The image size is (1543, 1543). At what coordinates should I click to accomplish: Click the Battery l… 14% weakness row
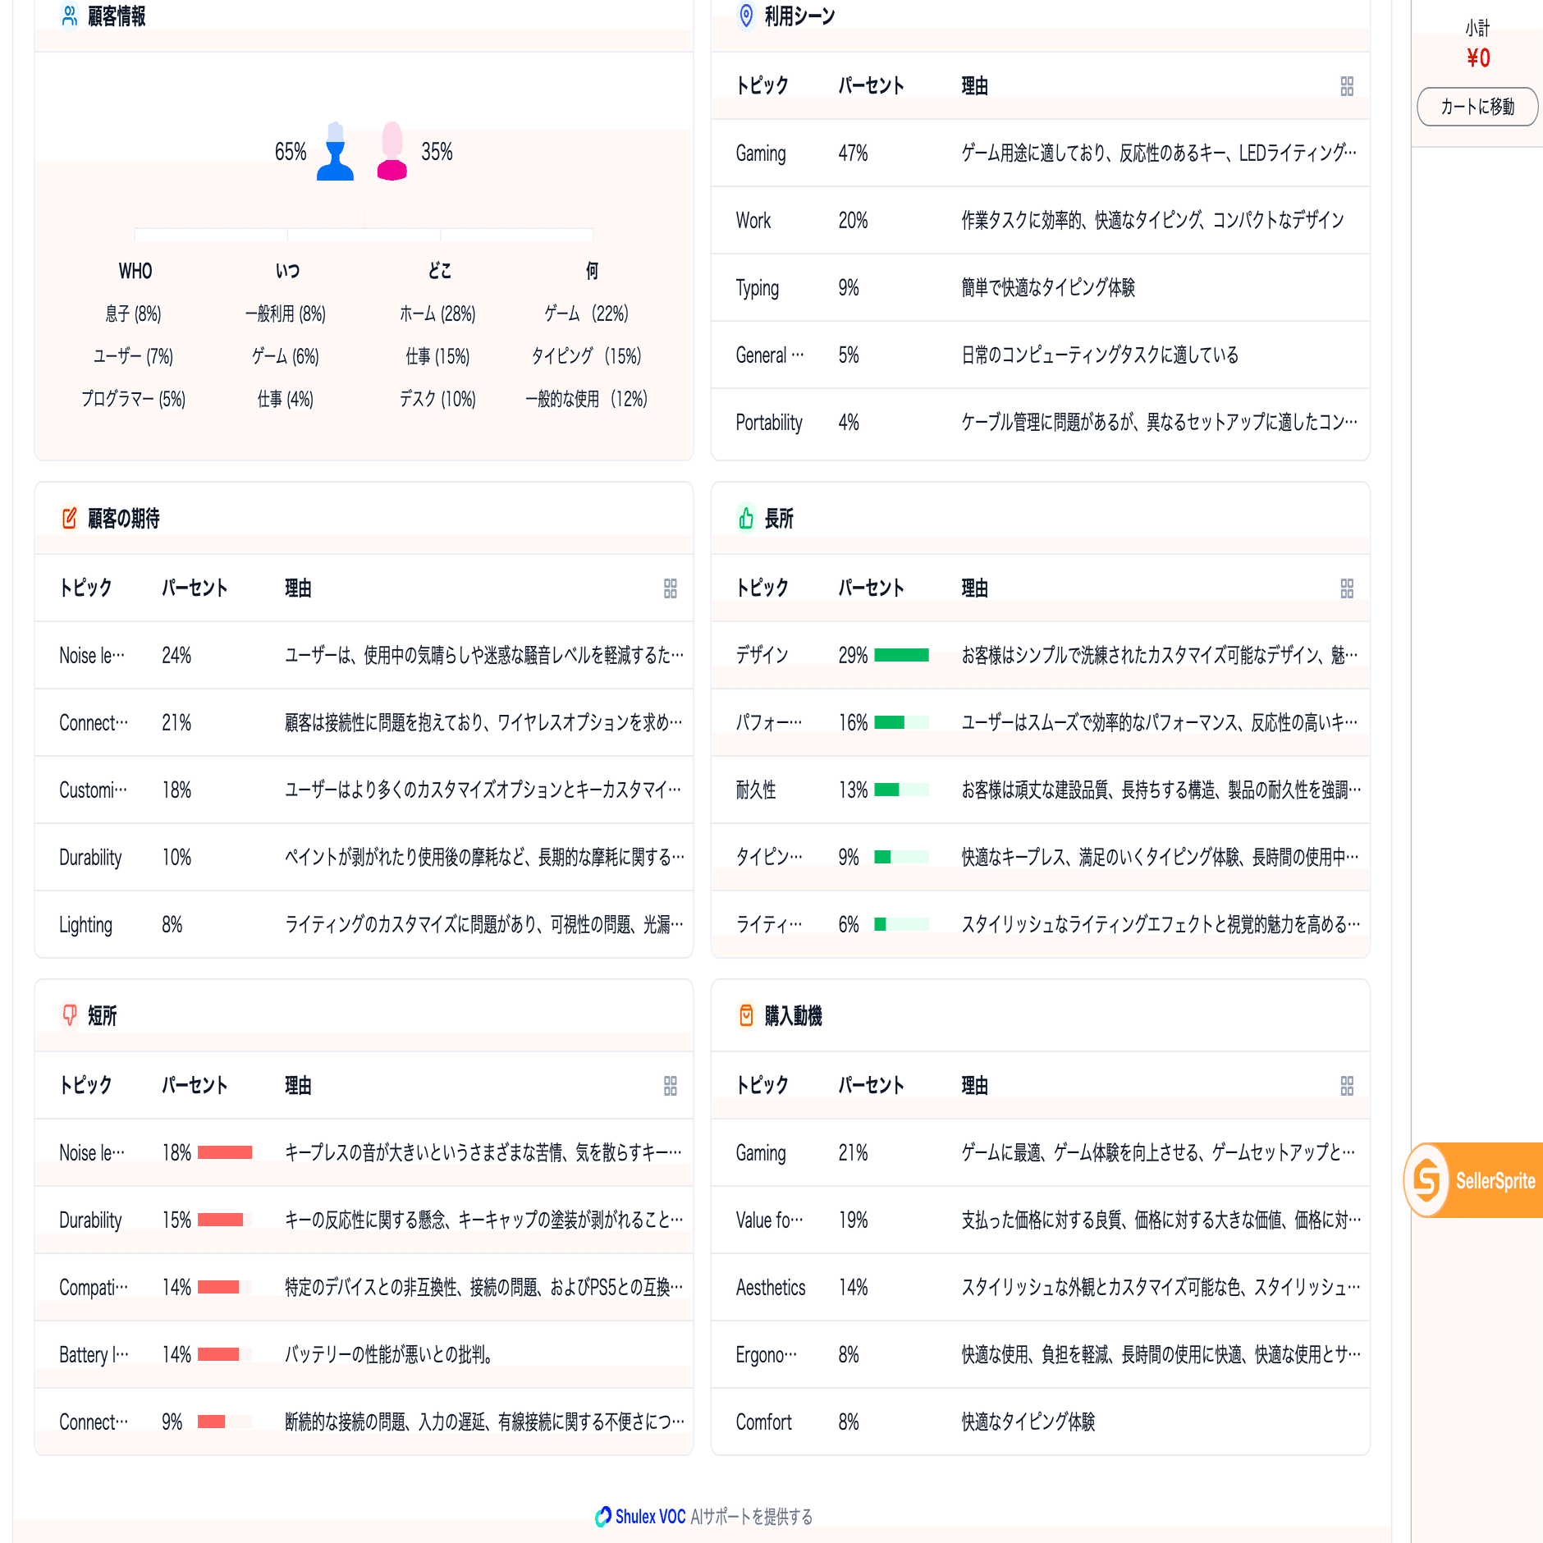point(364,1355)
